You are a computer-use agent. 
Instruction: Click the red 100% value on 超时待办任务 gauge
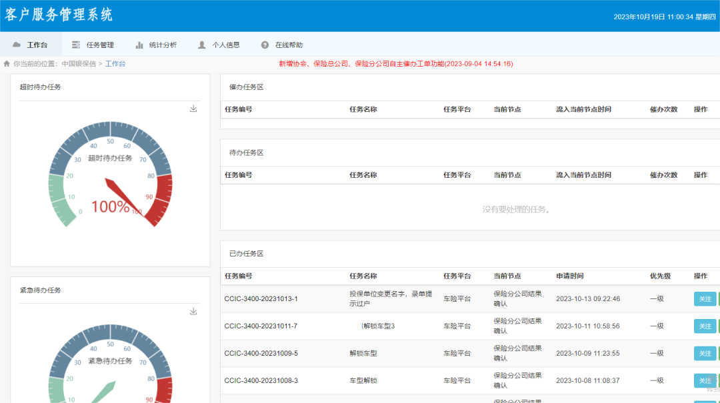[x=110, y=206]
